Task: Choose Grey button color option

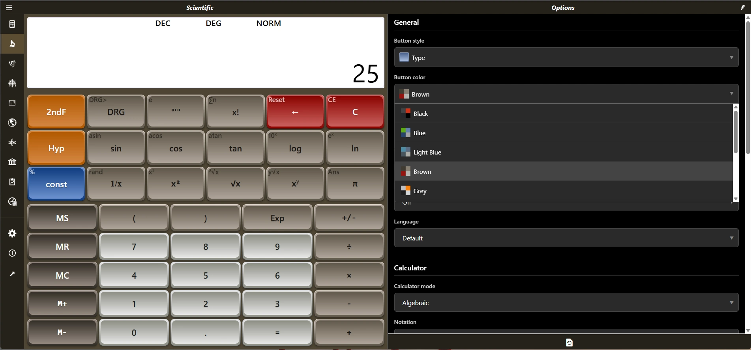Action: 563,191
